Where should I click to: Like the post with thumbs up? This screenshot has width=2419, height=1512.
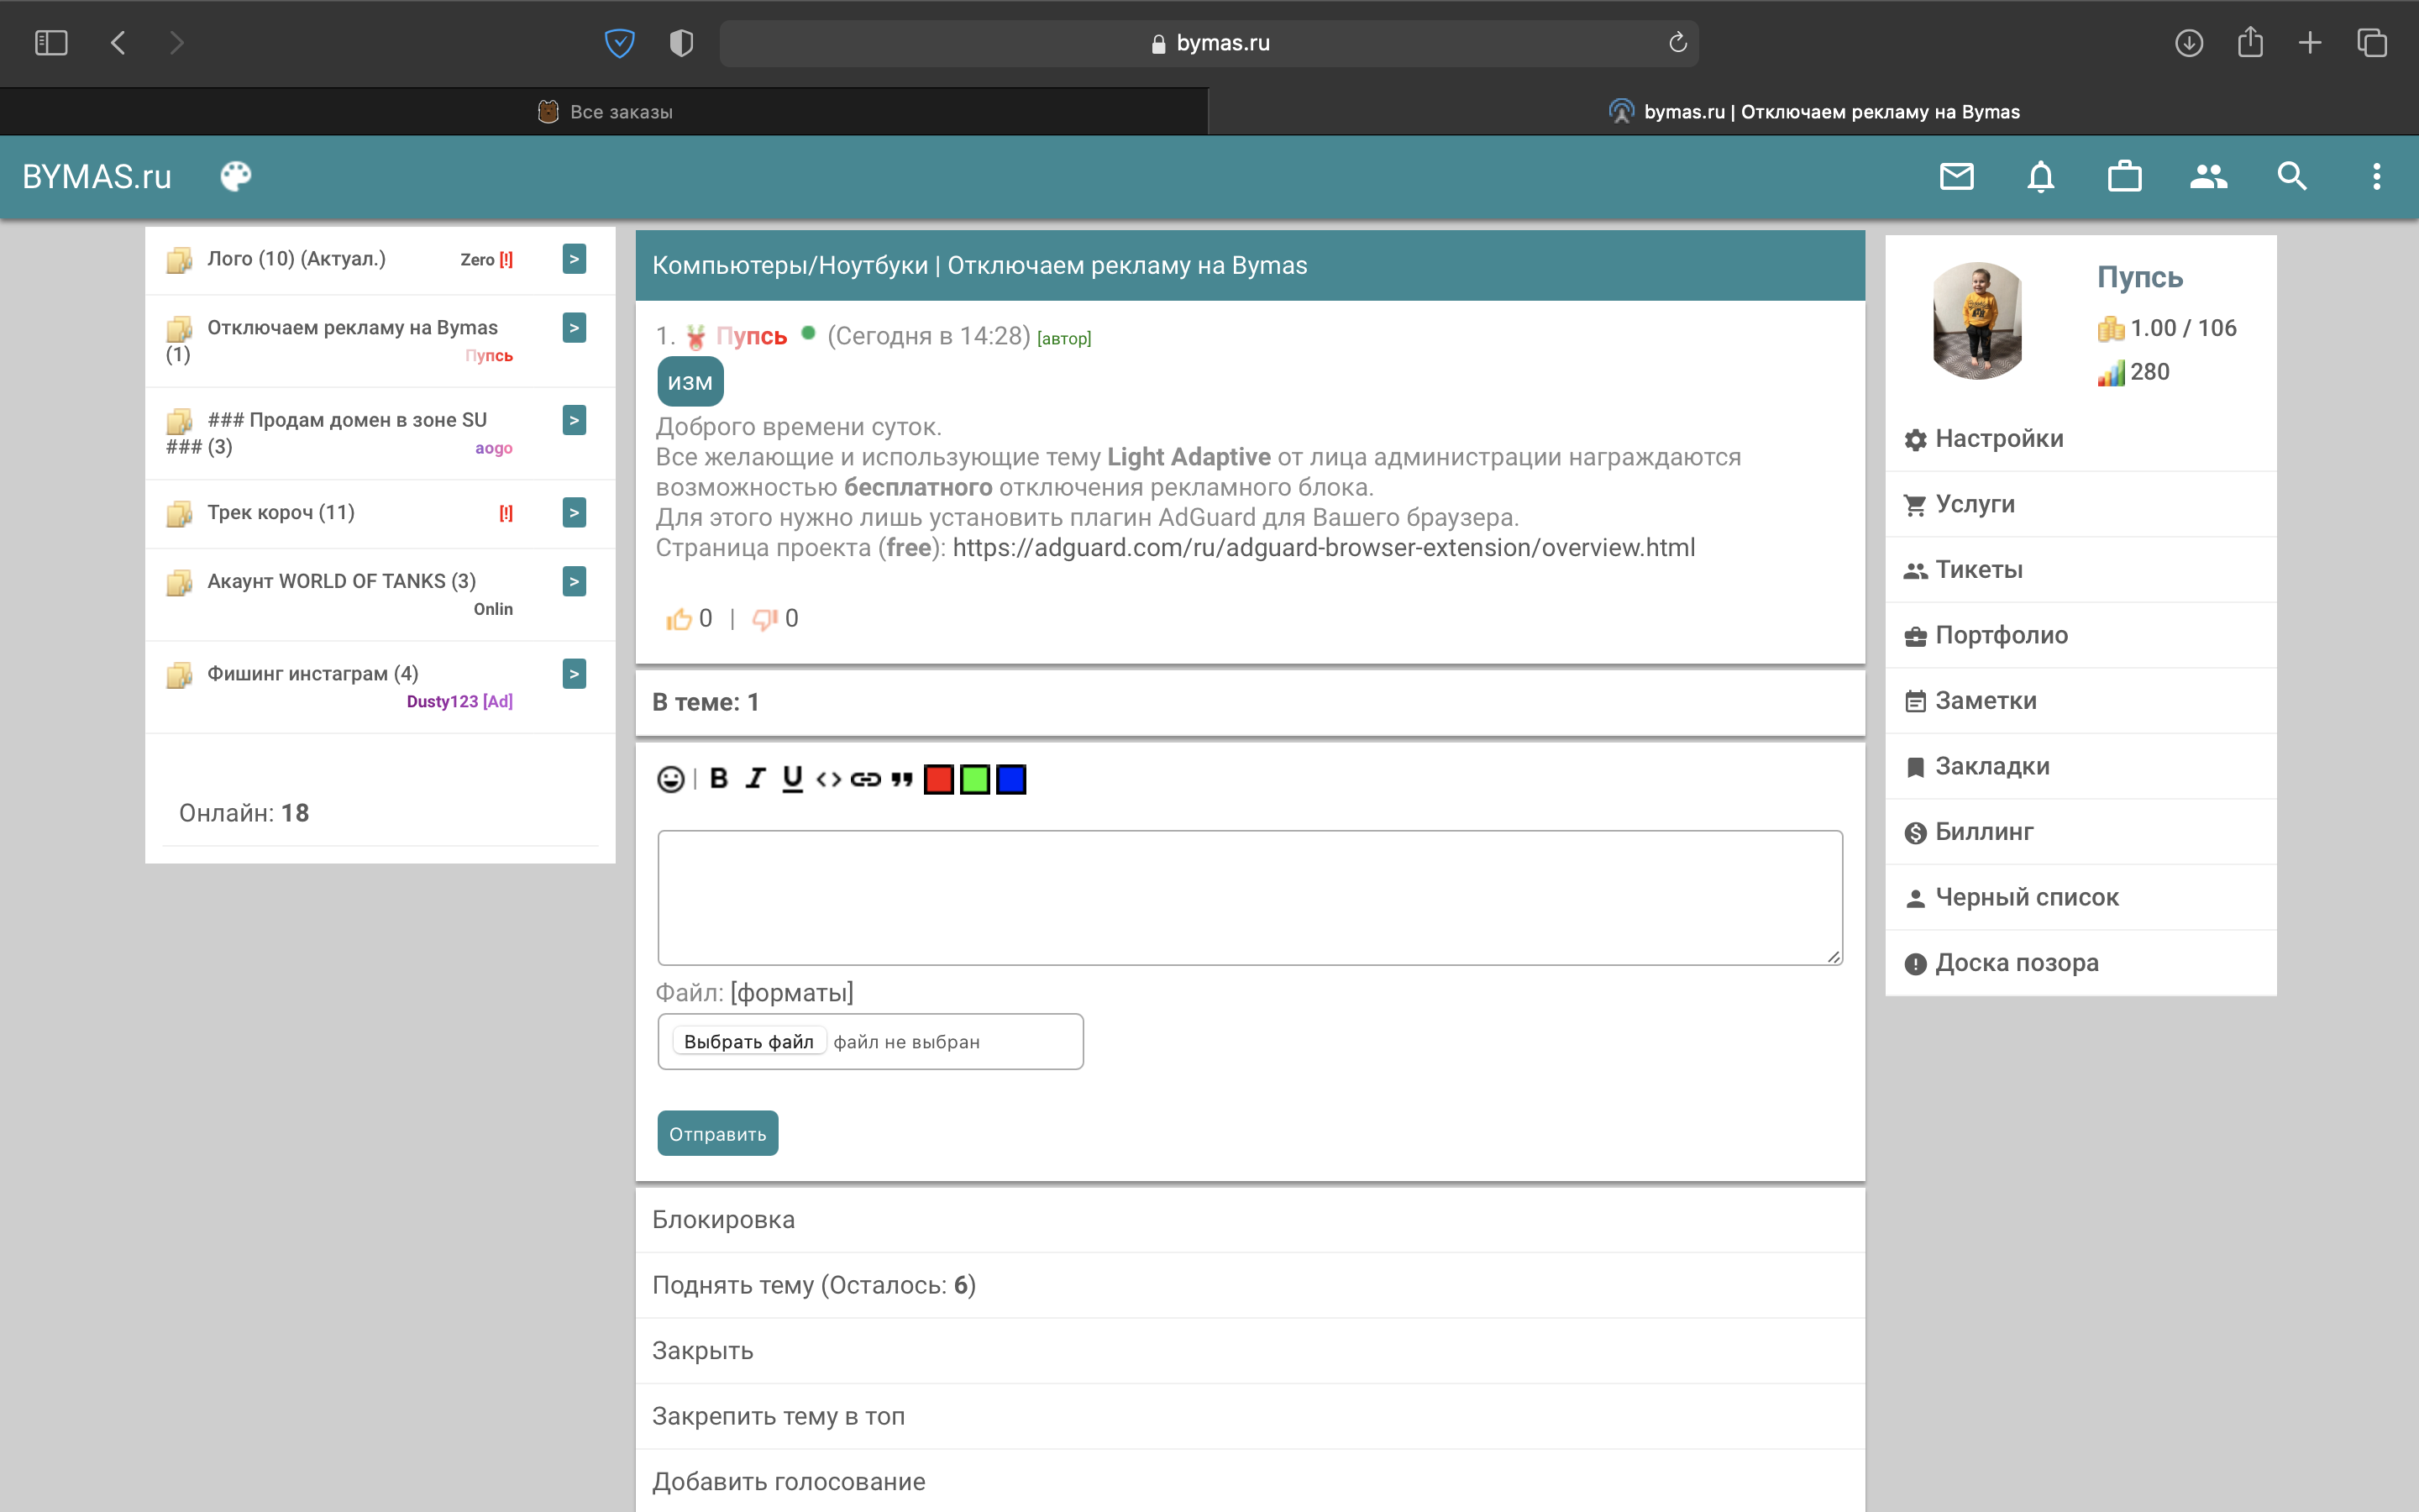(680, 619)
